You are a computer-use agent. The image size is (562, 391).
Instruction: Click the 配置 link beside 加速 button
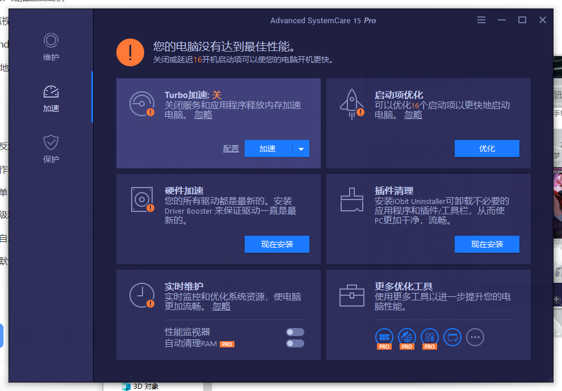[x=231, y=149]
